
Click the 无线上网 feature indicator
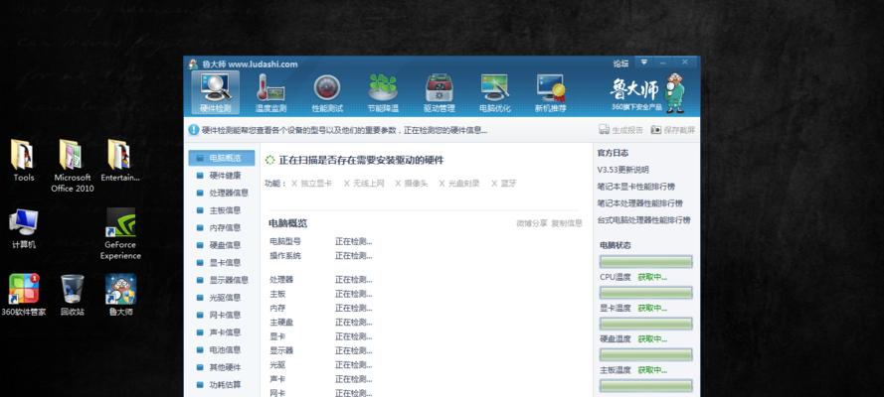point(364,184)
